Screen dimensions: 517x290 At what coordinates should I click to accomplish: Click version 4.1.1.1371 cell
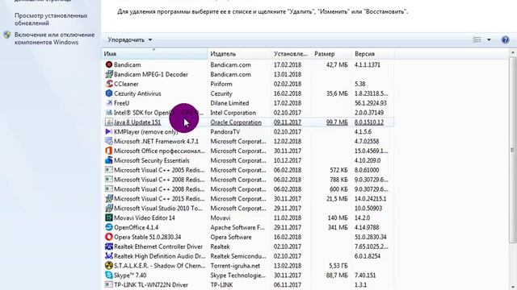(368, 64)
